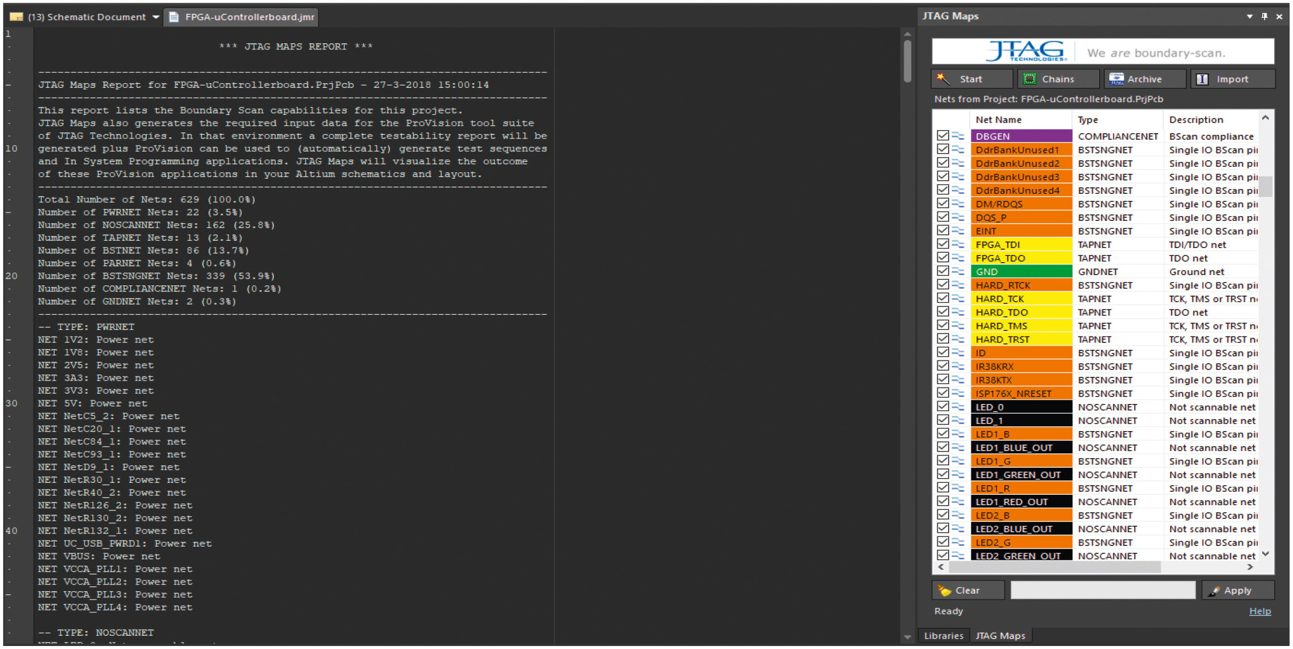
Task: Disable the LED_0 net checkbox
Action: click(943, 407)
